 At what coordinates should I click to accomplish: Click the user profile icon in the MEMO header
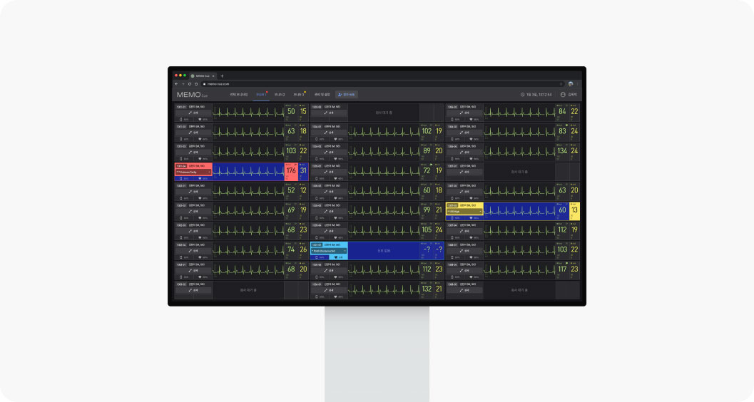point(563,94)
